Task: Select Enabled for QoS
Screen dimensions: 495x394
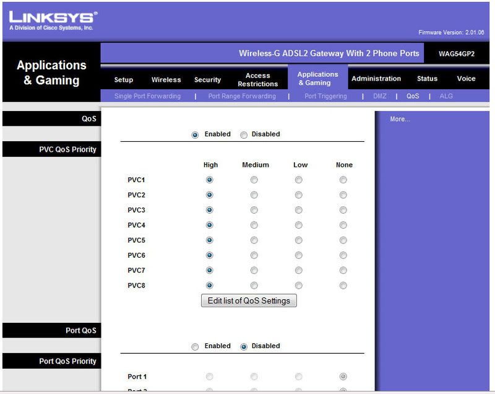Action: (195, 135)
